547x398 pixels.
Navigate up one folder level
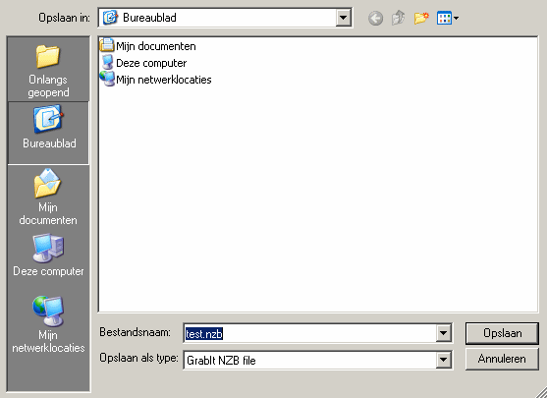tap(398, 18)
